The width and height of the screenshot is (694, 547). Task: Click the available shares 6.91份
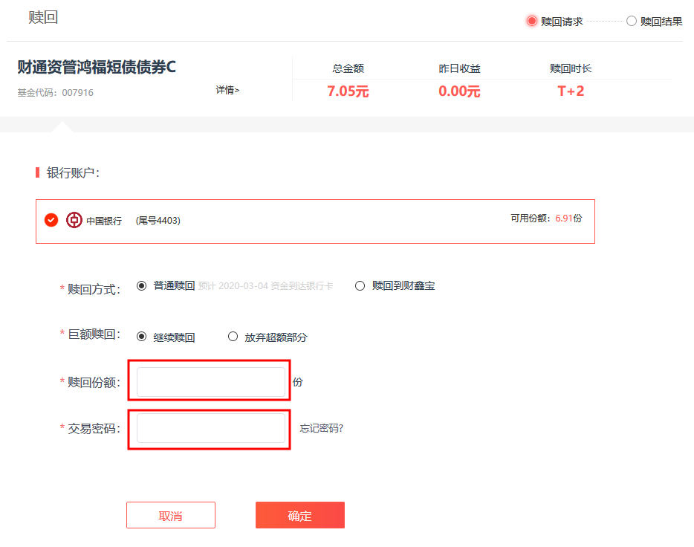[x=568, y=219]
